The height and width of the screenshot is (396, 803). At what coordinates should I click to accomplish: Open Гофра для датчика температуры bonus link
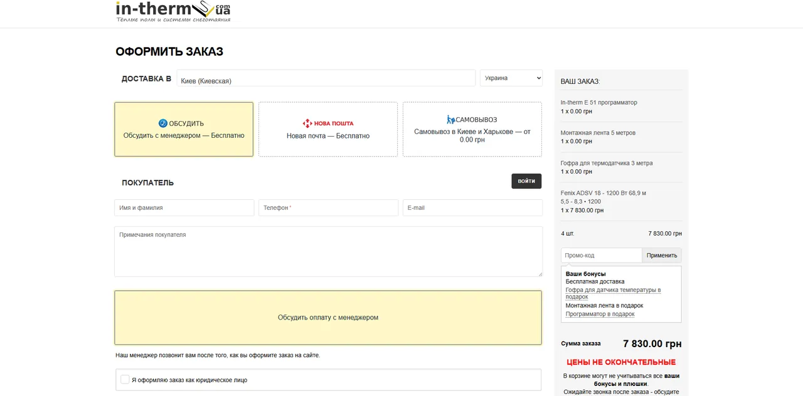click(613, 293)
